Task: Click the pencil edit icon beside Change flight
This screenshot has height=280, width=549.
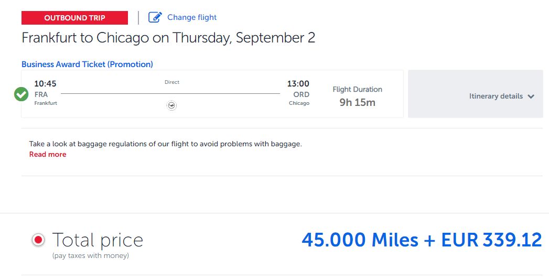Action: click(x=155, y=17)
